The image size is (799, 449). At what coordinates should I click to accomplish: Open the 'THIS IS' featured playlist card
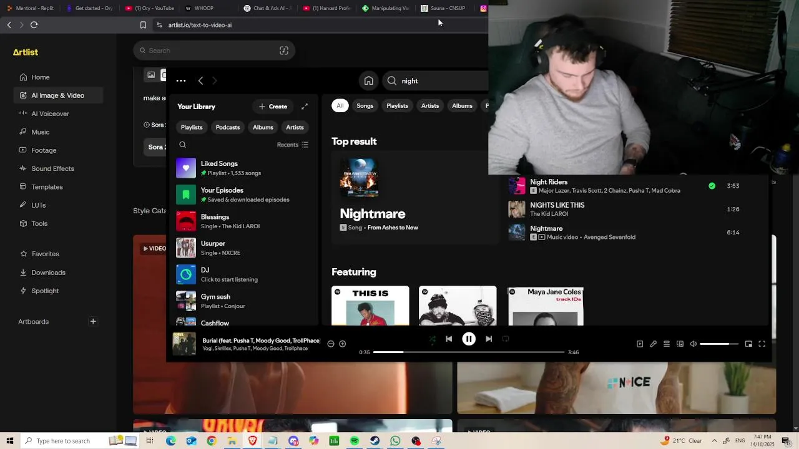coord(370,306)
